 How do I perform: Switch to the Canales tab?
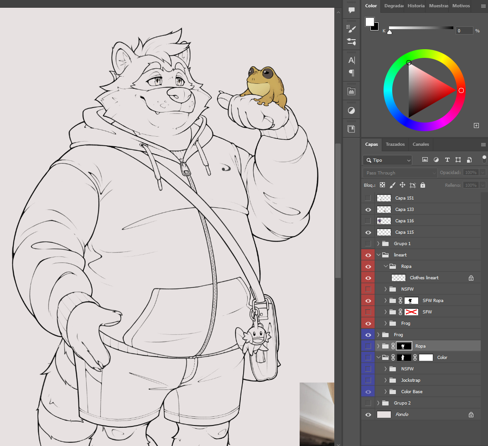click(421, 144)
